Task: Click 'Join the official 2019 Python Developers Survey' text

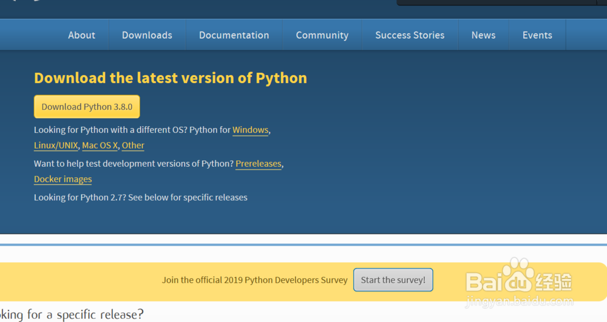Action: tap(254, 280)
